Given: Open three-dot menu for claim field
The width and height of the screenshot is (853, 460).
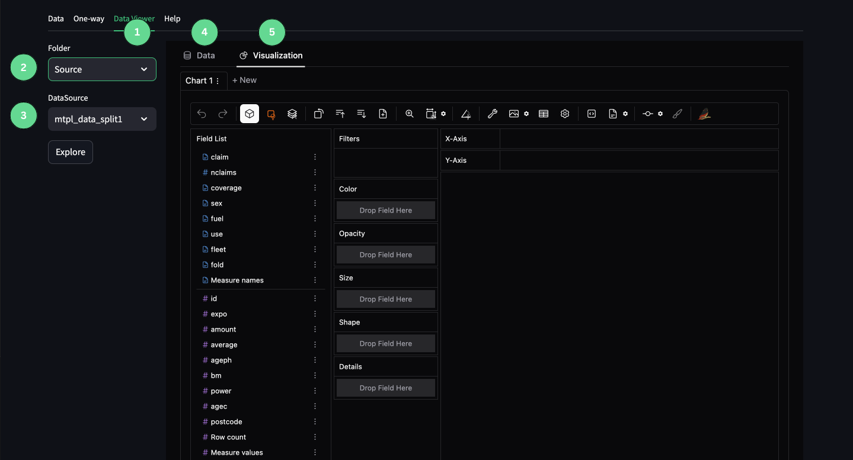Looking at the screenshot, I should pos(315,157).
